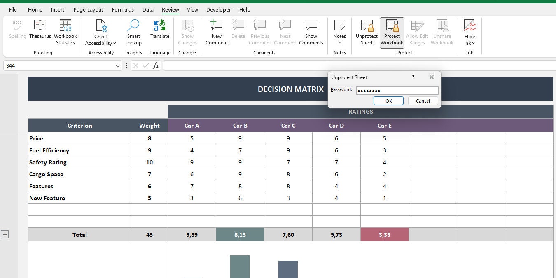Open the Developer ribbon tab
This screenshot has width=556, height=278.
[x=218, y=9]
